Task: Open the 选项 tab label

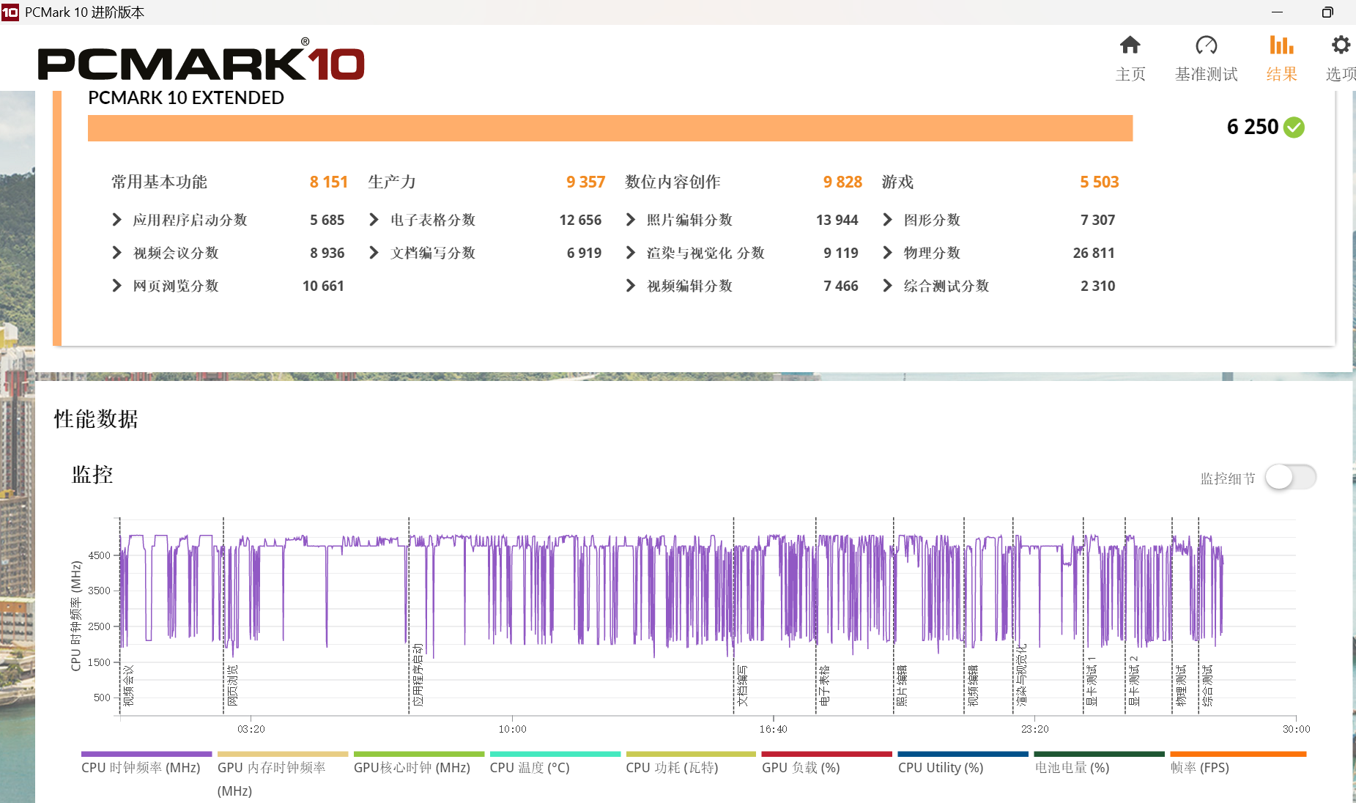Action: coord(1341,74)
